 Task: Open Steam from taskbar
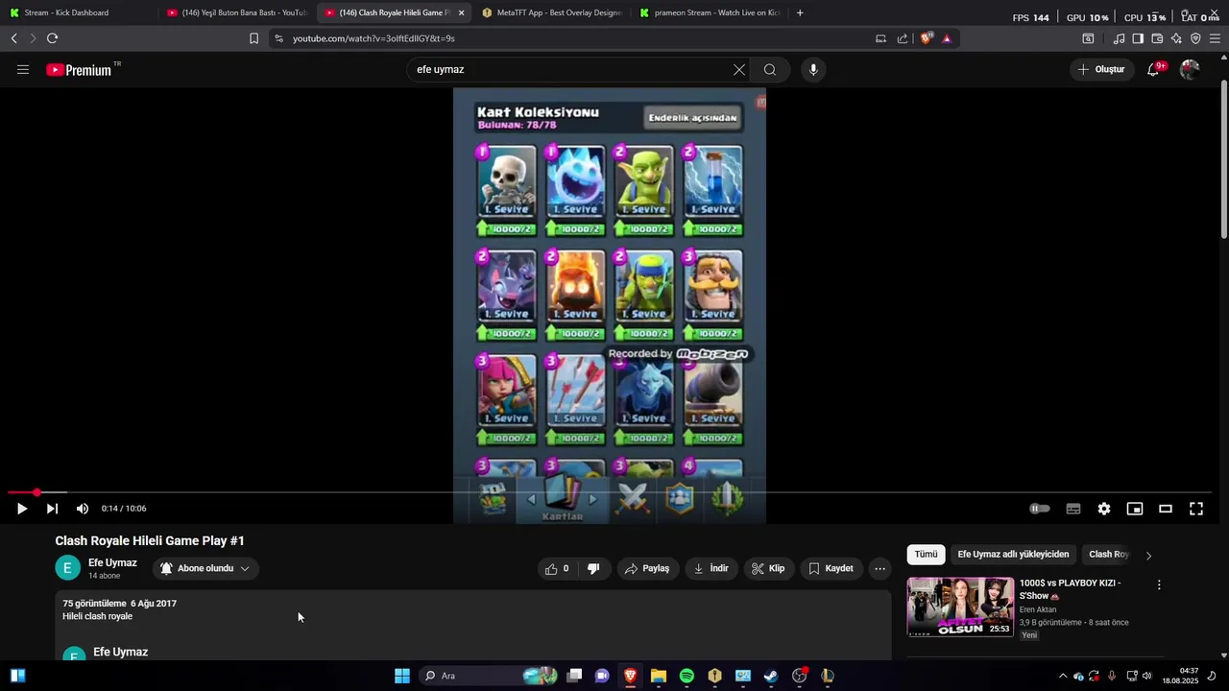click(x=771, y=676)
